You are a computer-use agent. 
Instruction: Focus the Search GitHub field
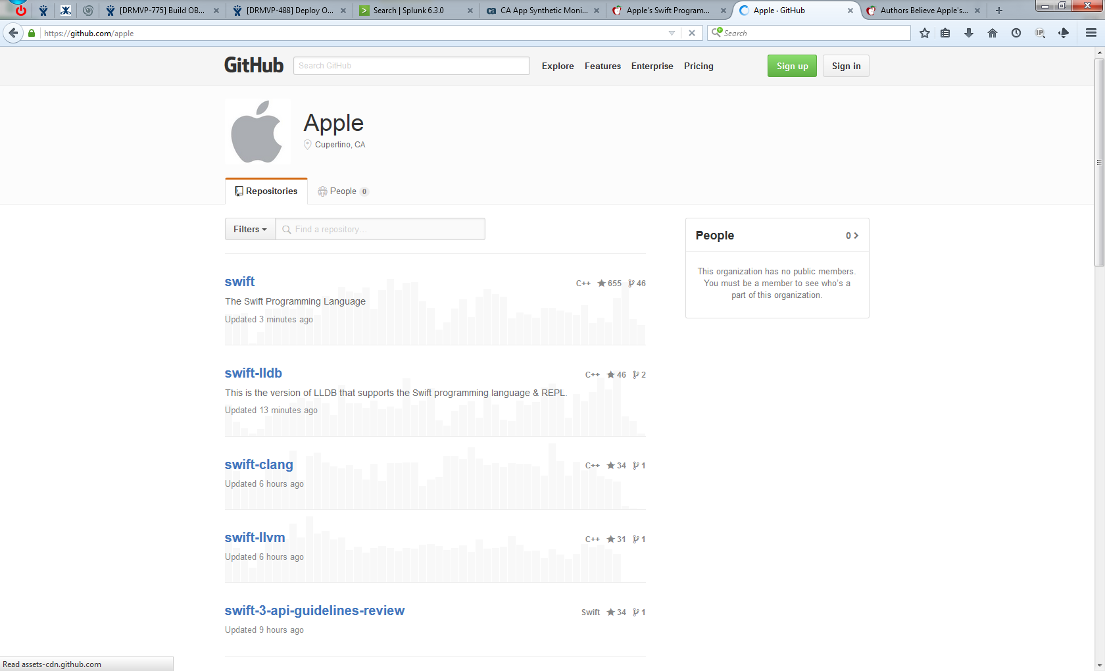tap(412, 66)
